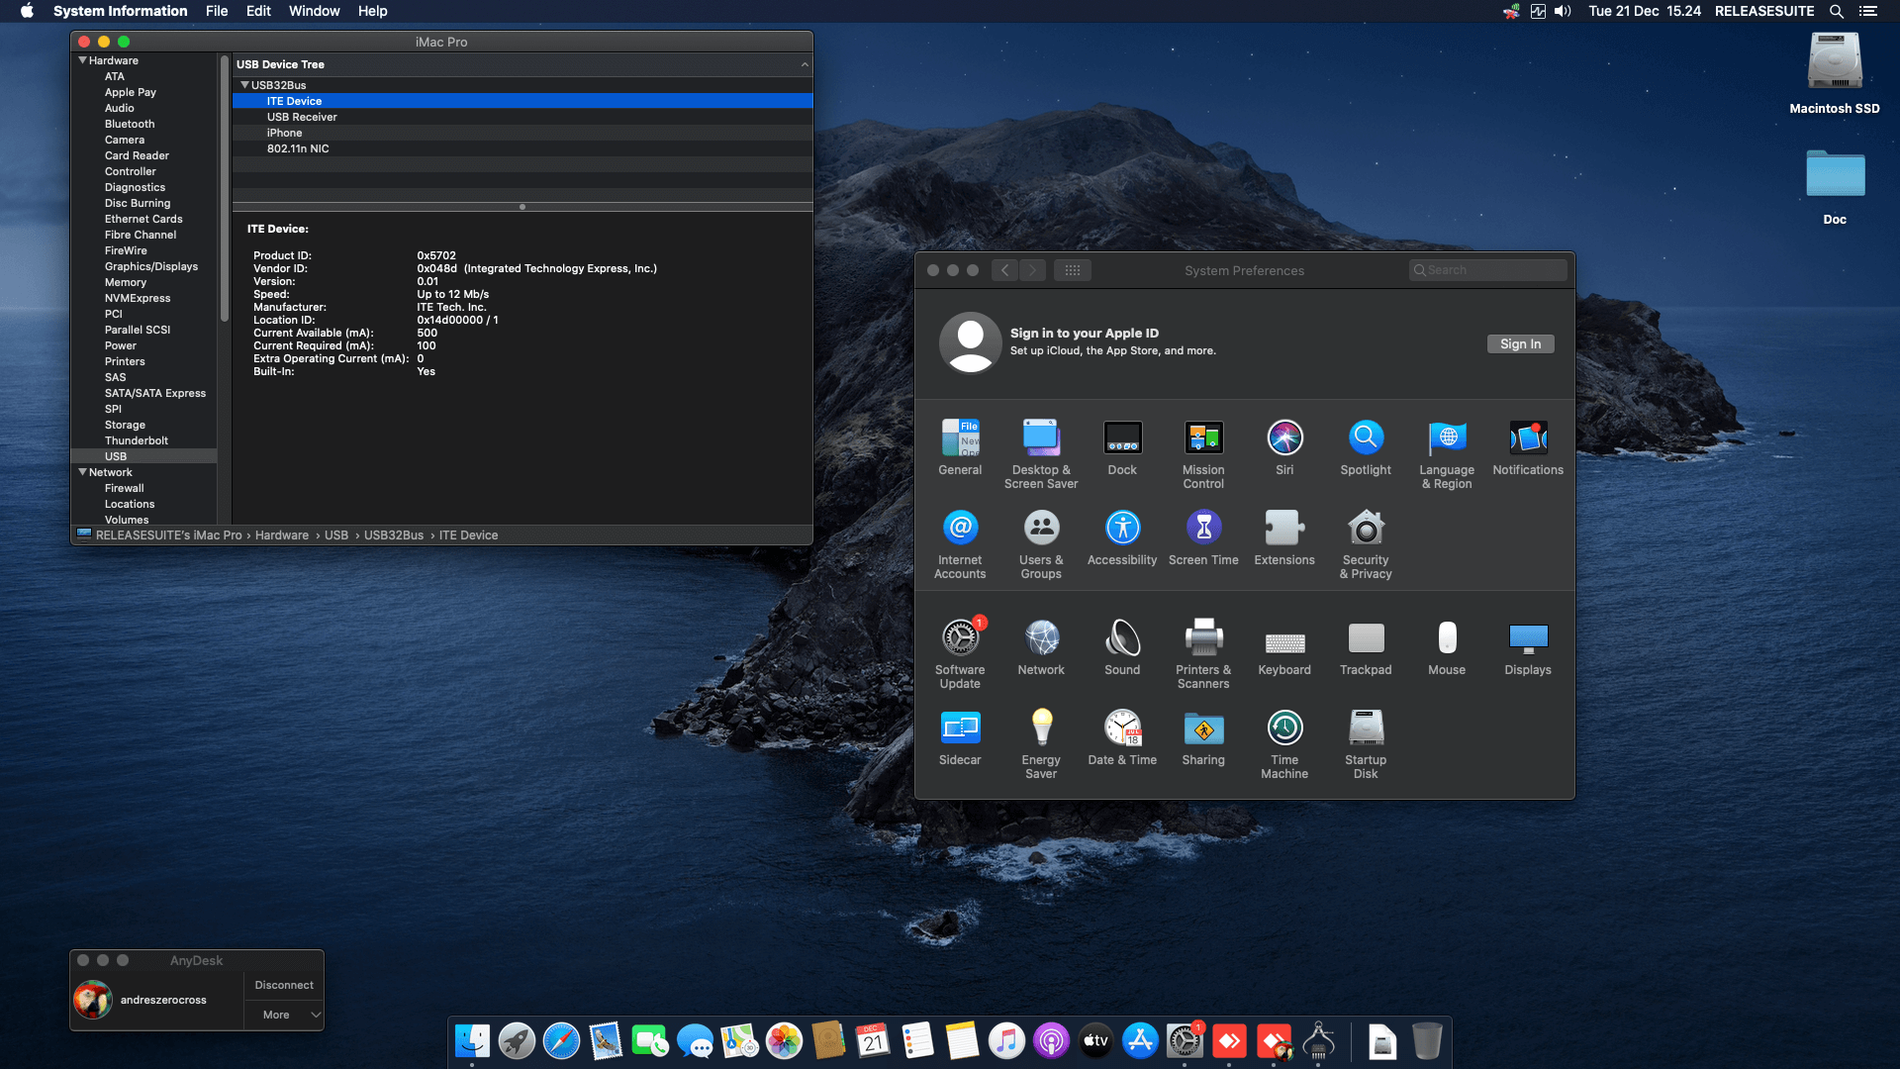Open Time Machine preferences
The width and height of the screenshot is (1900, 1069).
click(x=1284, y=744)
